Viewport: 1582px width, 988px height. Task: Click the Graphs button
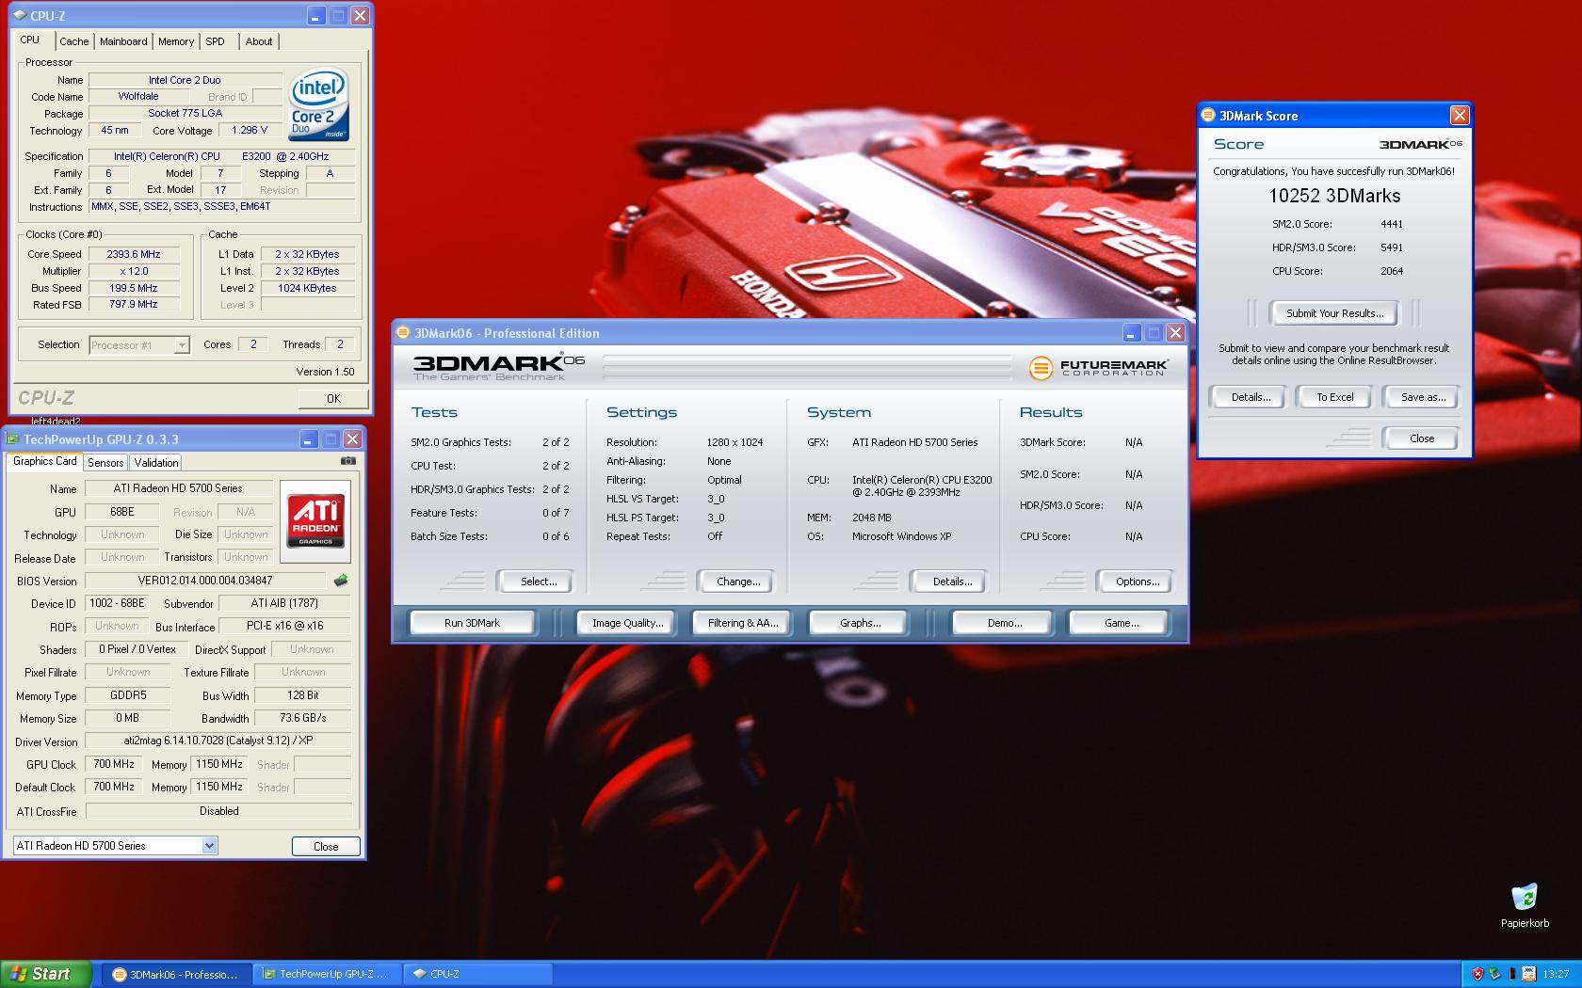pyautogui.click(x=860, y=623)
